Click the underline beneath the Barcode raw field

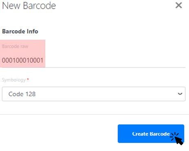[x=93, y=68]
